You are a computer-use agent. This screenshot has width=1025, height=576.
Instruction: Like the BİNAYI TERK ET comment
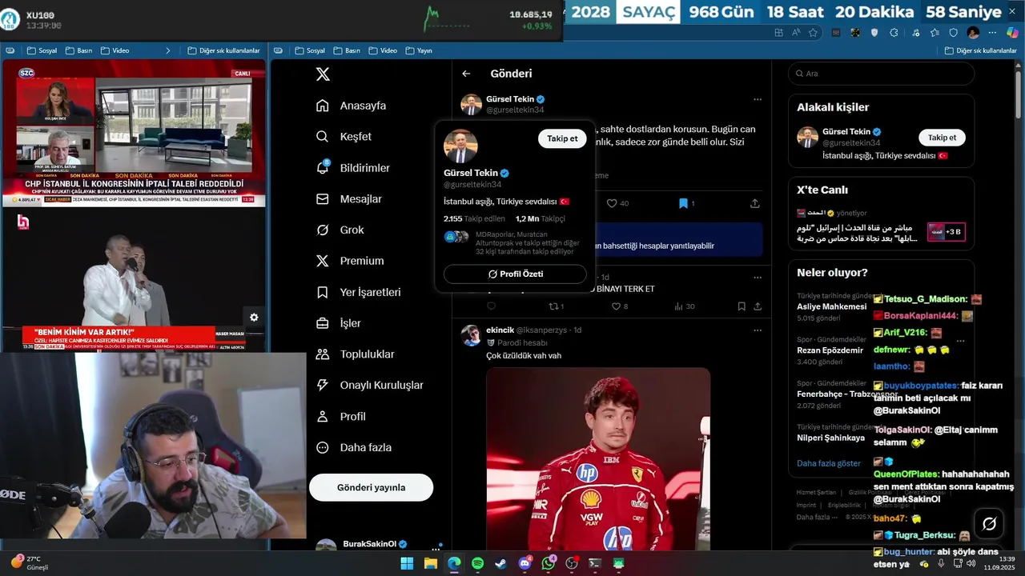(x=620, y=306)
